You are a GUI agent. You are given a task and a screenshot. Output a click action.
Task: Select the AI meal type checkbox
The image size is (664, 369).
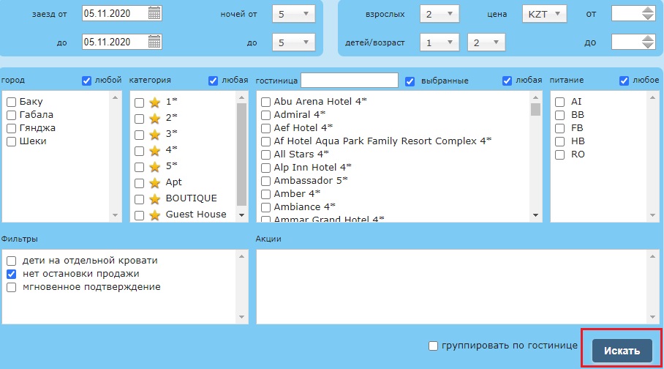[x=559, y=102]
